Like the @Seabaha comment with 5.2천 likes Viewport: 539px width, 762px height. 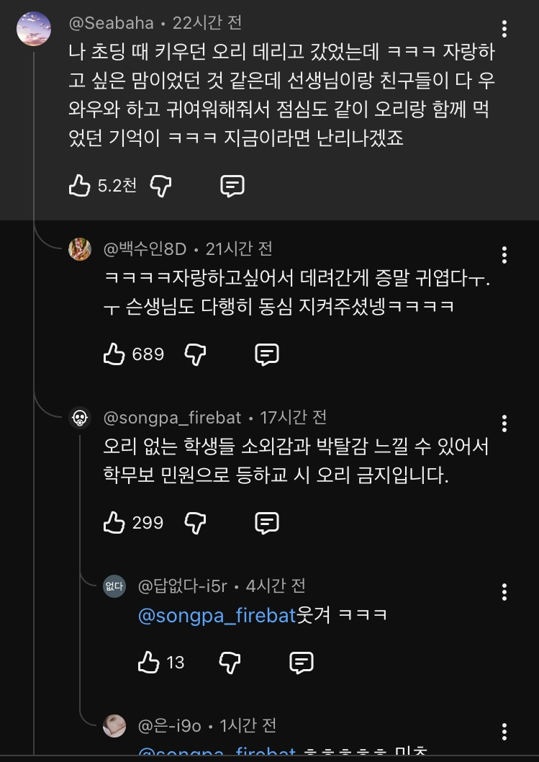[80, 186]
